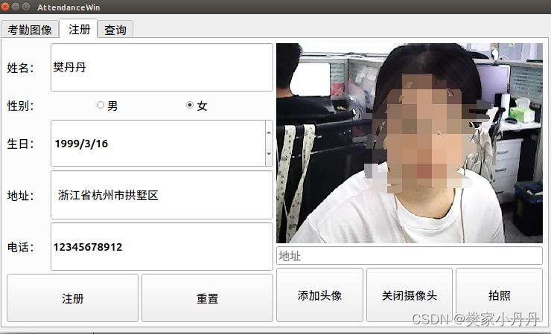Select the 注册 tab

78,28
